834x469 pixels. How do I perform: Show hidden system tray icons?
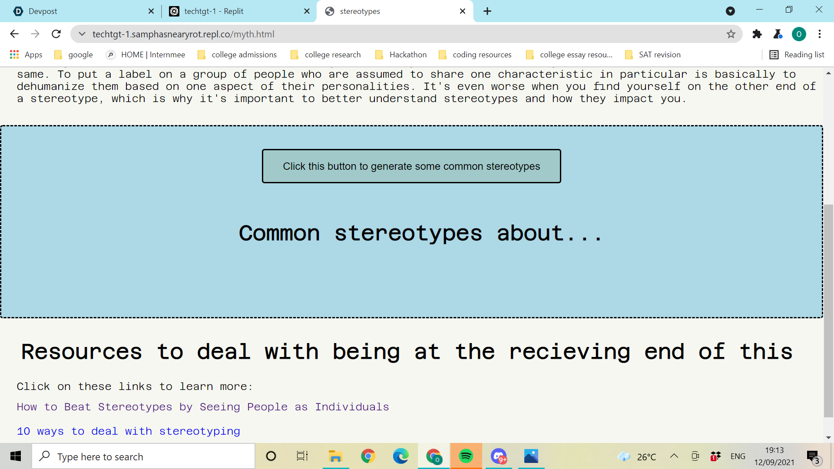pos(674,456)
